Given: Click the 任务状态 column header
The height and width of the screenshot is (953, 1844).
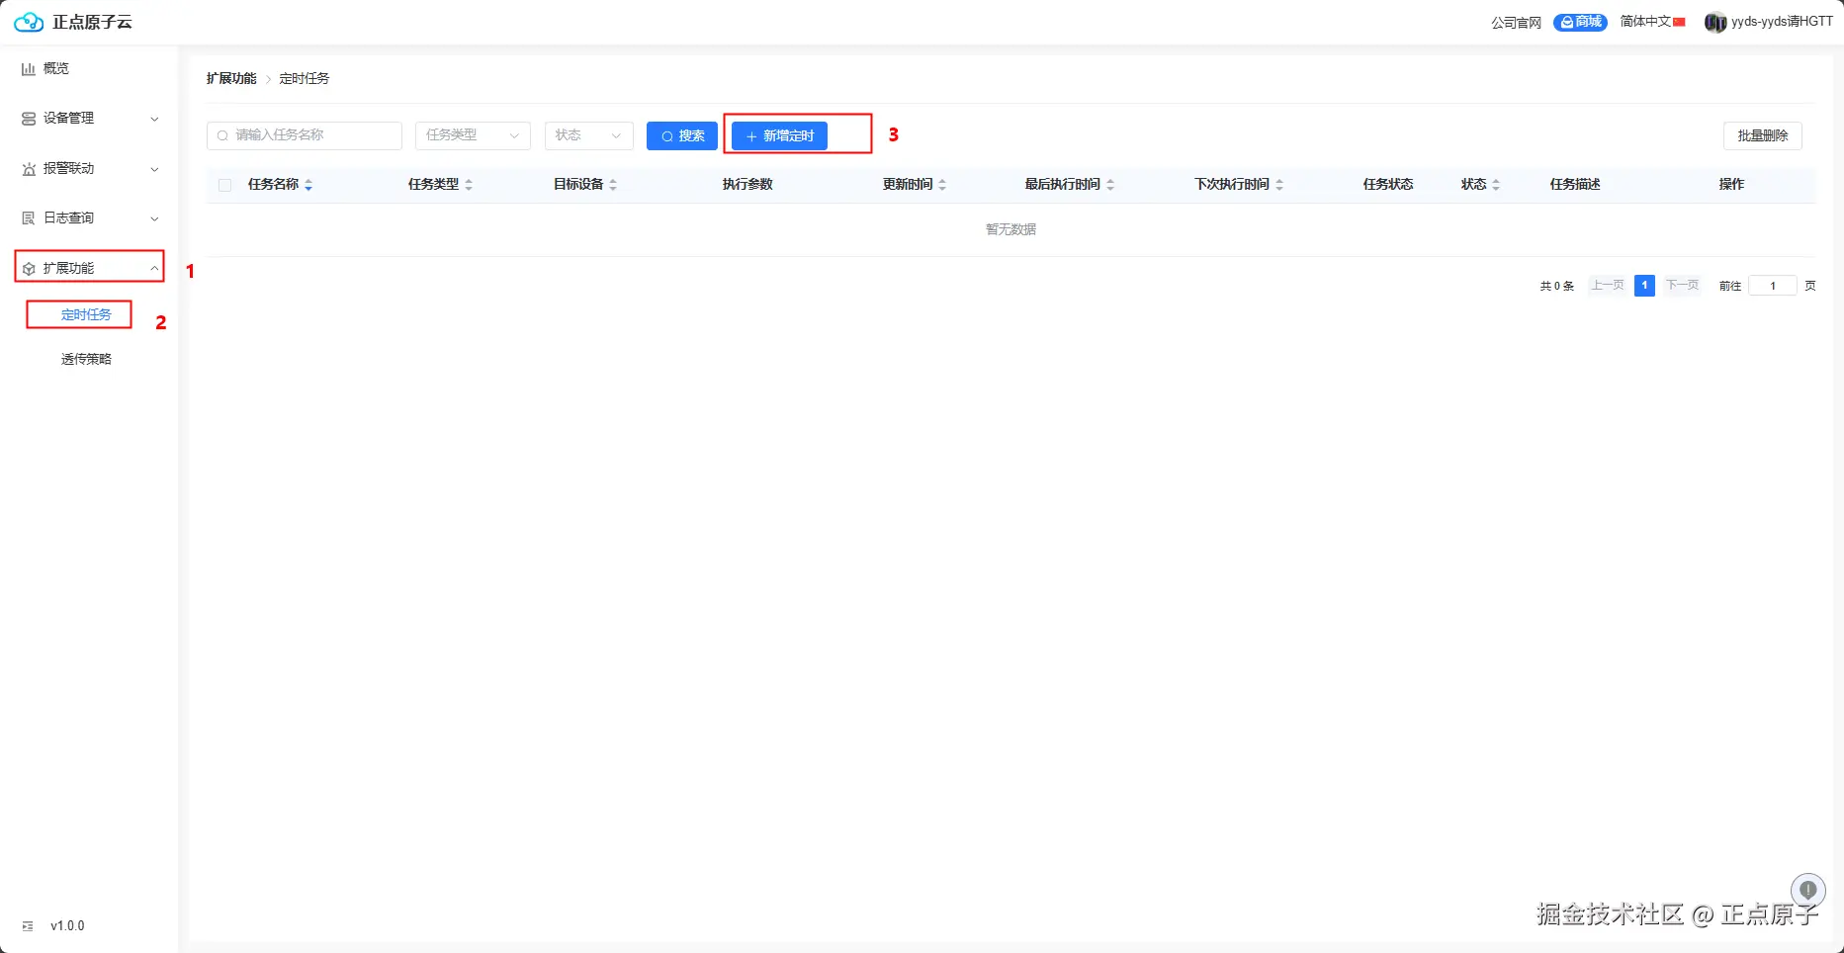Looking at the screenshot, I should pyautogui.click(x=1388, y=185).
